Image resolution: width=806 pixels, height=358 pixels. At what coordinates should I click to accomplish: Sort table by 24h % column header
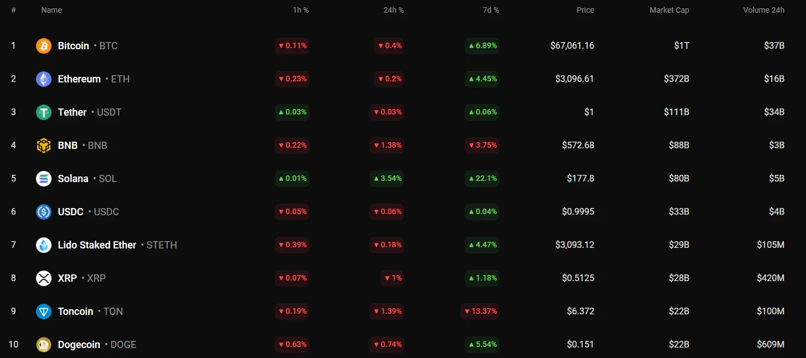point(393,10)
